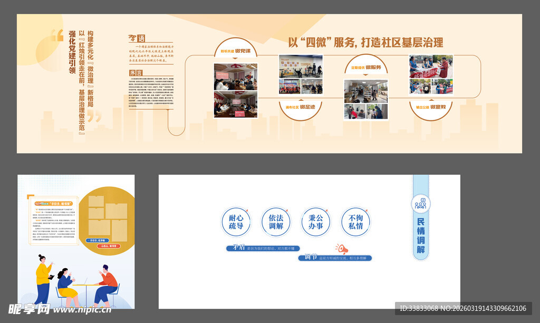Click the orange megaphone icon
540x323 pixels.
click(x=343, y=248)
